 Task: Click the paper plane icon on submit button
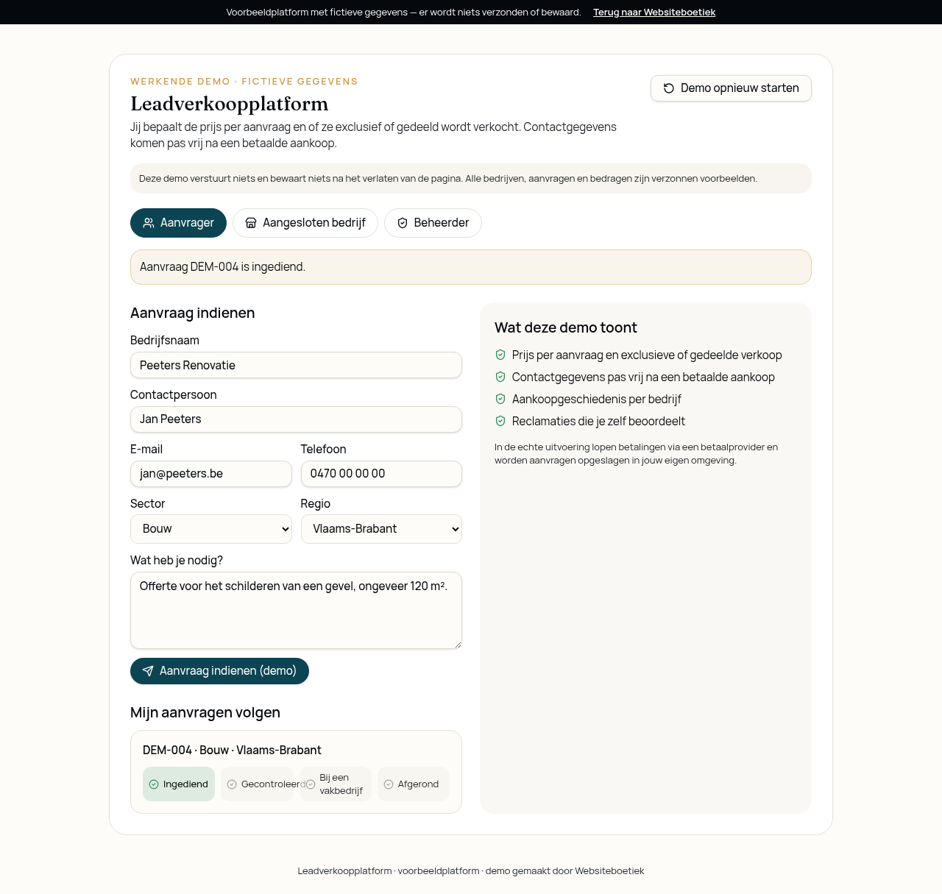tap(148, 671)
